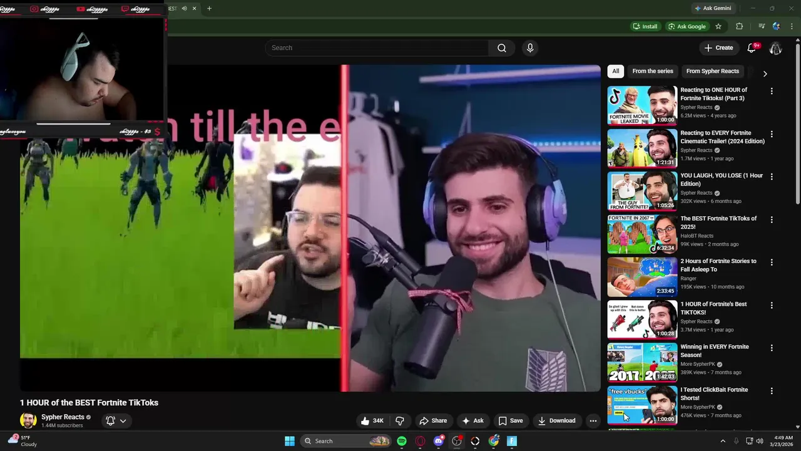The image size is (801, 451).
Task: Open the Chrome extensions puzzle icon
Action: 739,26
